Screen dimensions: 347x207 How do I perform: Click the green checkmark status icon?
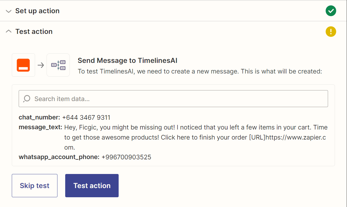pos(331,11)
